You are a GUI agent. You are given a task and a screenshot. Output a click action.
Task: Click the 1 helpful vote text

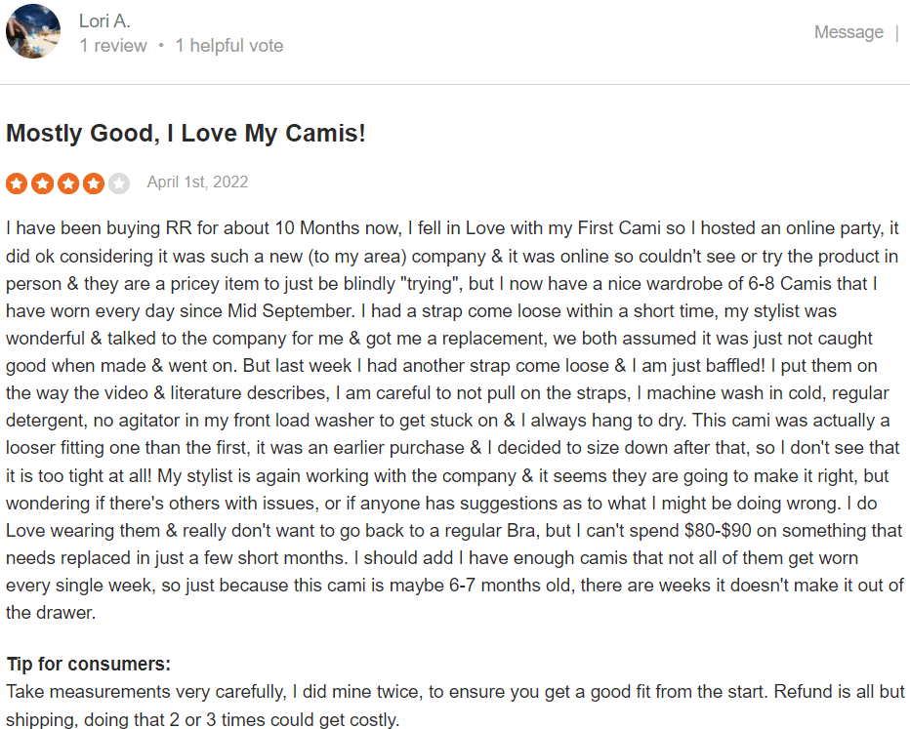(x=229, y=45)
